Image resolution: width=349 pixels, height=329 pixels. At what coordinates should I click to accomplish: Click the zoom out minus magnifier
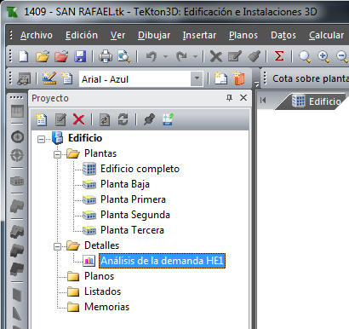pos(342,57)
